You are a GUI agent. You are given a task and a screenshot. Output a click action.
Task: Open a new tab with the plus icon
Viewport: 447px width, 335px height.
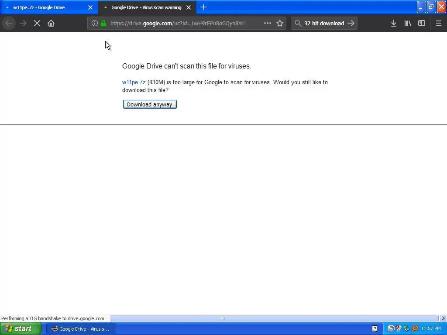203,7
